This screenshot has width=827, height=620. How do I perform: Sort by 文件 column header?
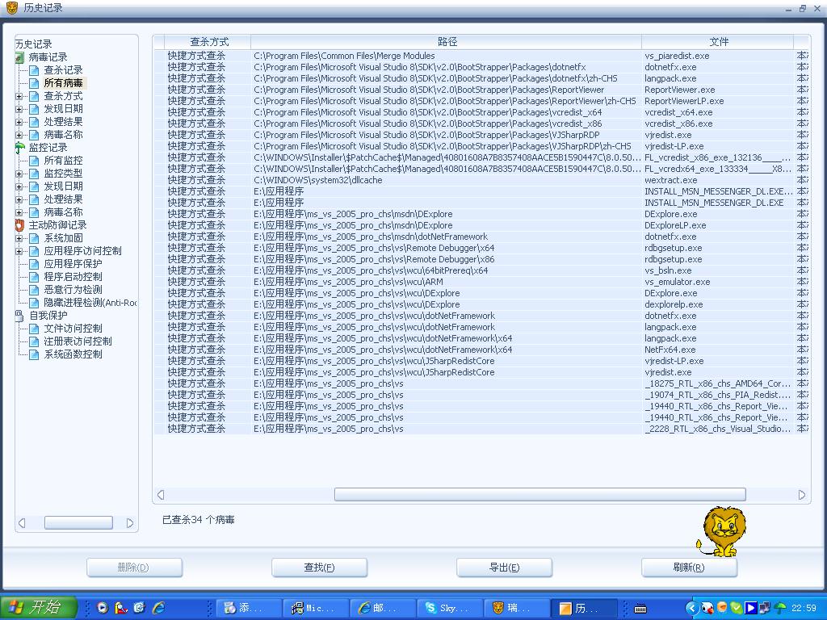(x=718, y=42)
